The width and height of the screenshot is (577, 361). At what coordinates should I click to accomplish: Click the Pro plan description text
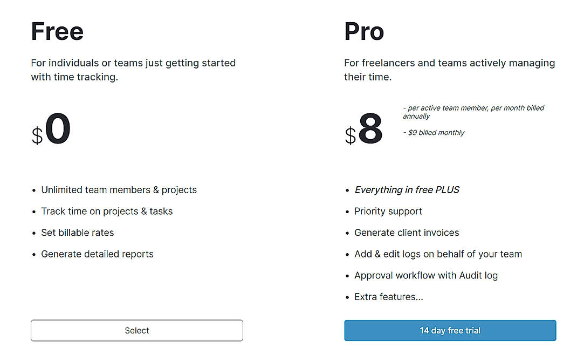449,70
